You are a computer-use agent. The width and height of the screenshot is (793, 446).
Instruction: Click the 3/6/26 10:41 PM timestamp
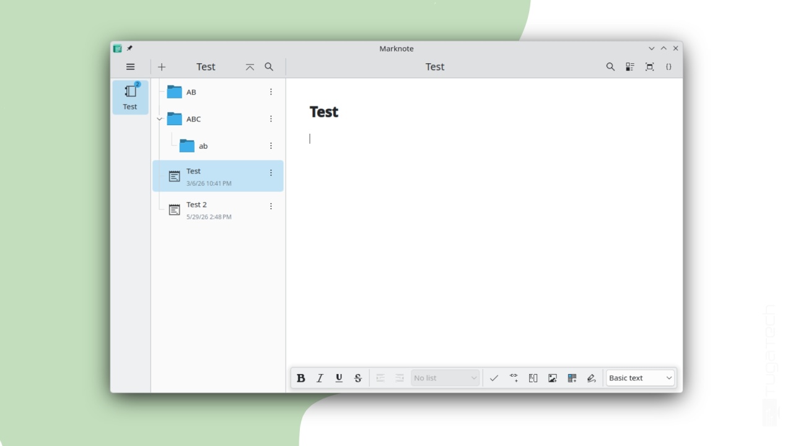point(209,183)
